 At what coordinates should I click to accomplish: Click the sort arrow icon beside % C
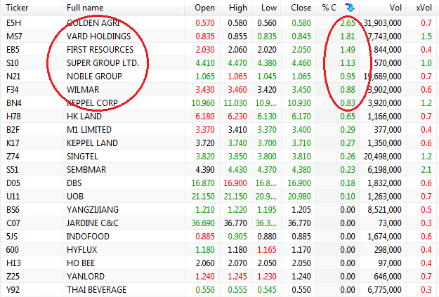[x=350, y=8]
